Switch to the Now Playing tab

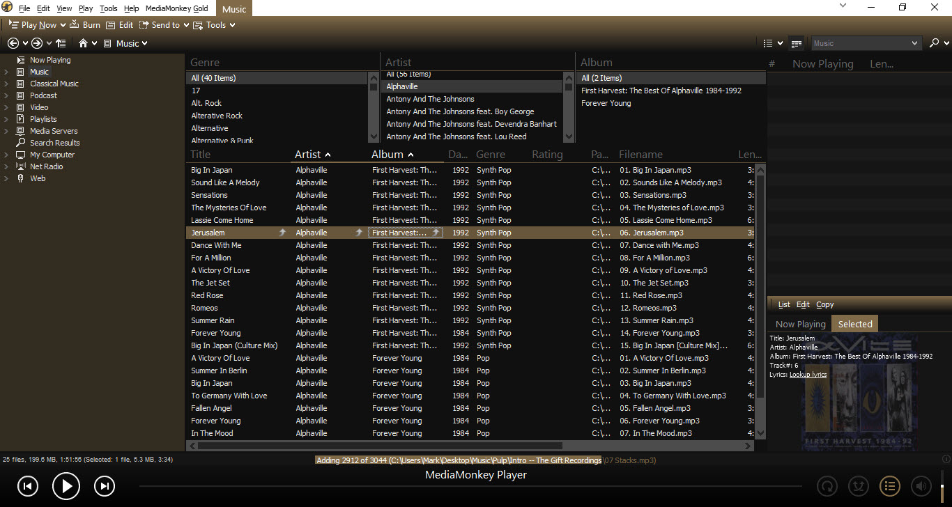click(x=800, y=324)
